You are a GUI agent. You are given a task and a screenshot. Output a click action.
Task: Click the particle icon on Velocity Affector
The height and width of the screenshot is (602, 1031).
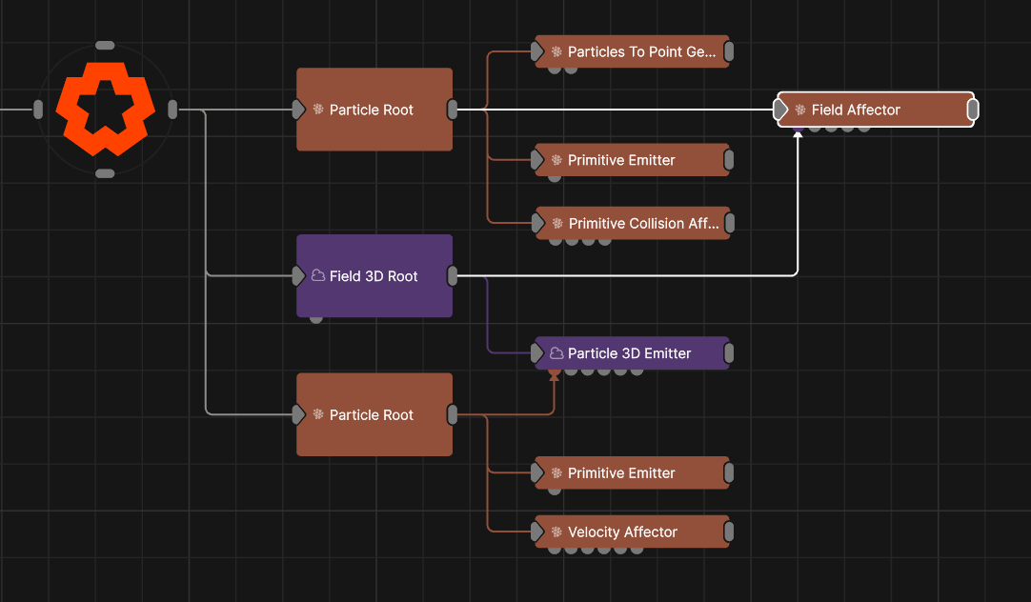(556, 532)
